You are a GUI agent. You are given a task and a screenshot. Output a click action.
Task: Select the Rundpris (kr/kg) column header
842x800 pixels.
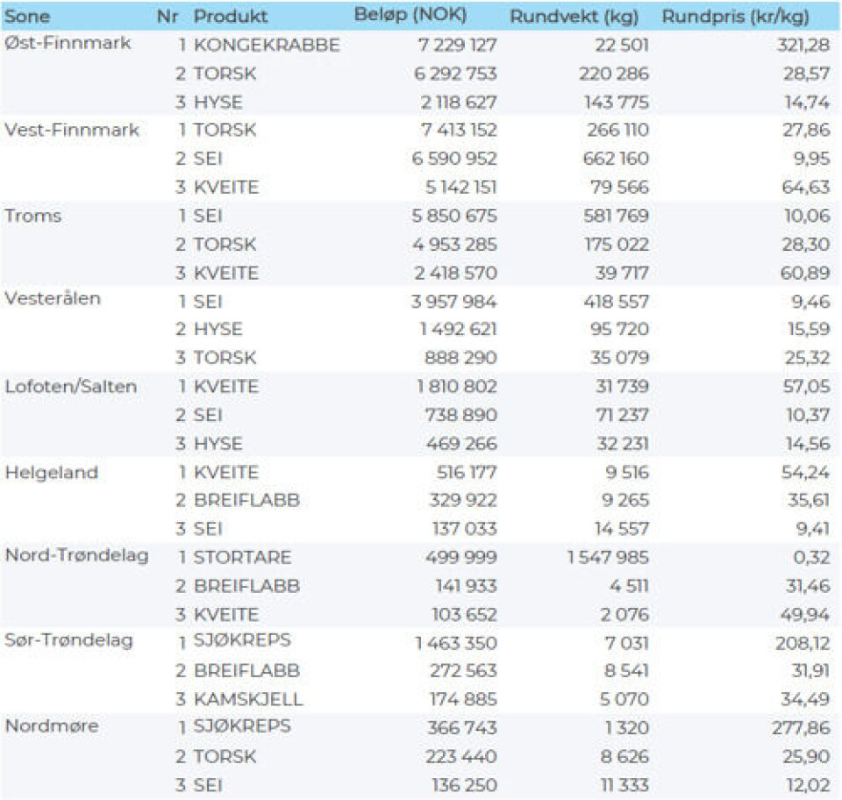point(735,17)
